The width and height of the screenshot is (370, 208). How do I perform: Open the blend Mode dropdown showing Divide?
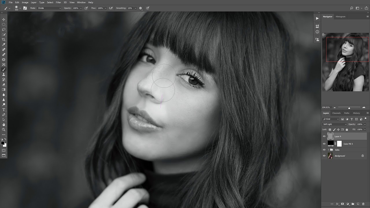[x=49, y=8]
